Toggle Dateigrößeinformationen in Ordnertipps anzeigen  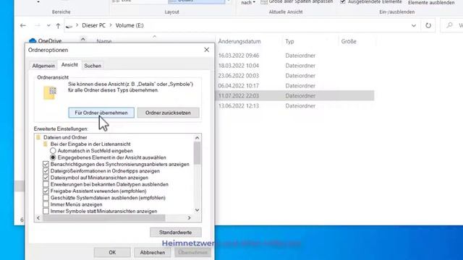coord(46,171)
